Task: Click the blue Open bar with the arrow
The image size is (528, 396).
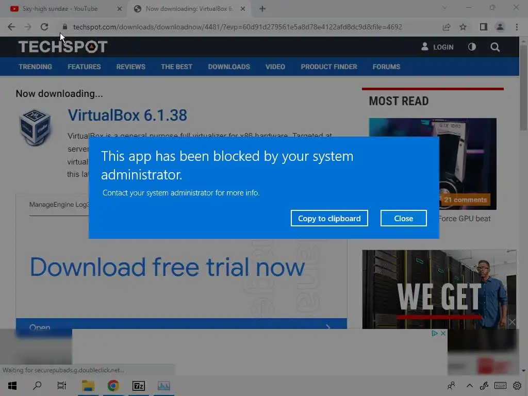Action: 181,324
